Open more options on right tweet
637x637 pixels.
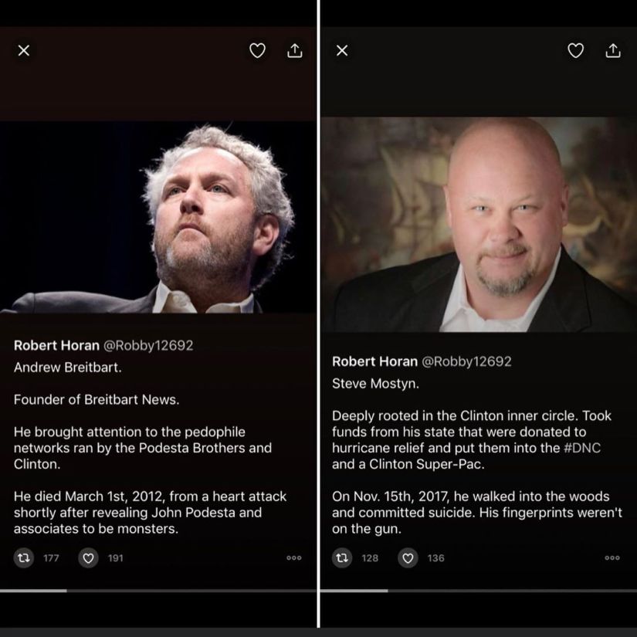(x=612, y=557)
